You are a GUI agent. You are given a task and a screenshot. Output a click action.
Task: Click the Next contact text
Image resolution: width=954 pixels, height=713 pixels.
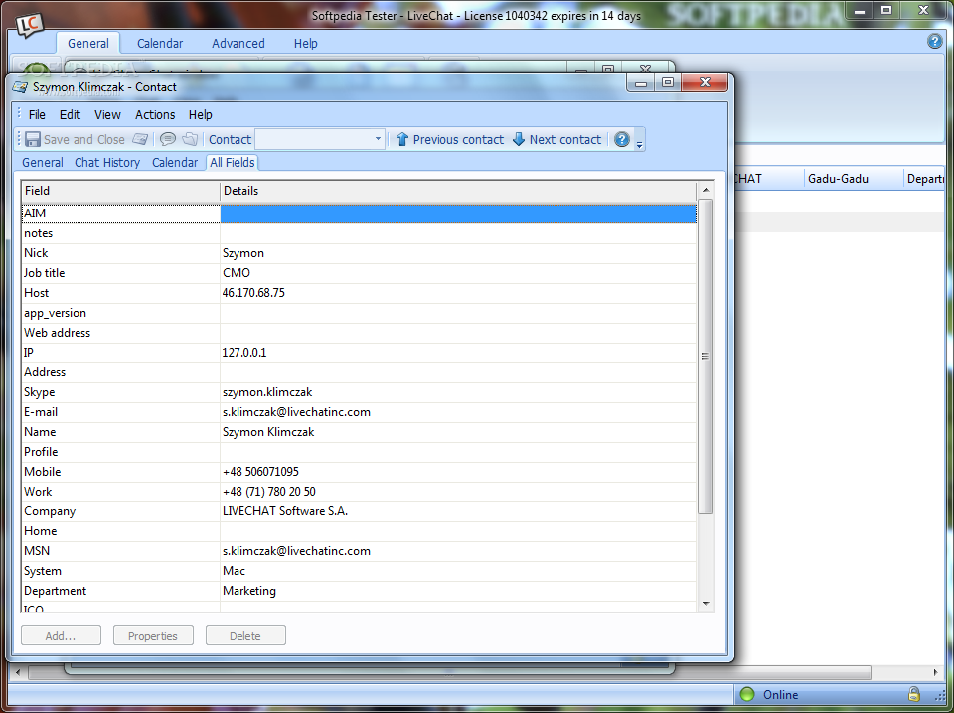564,139
